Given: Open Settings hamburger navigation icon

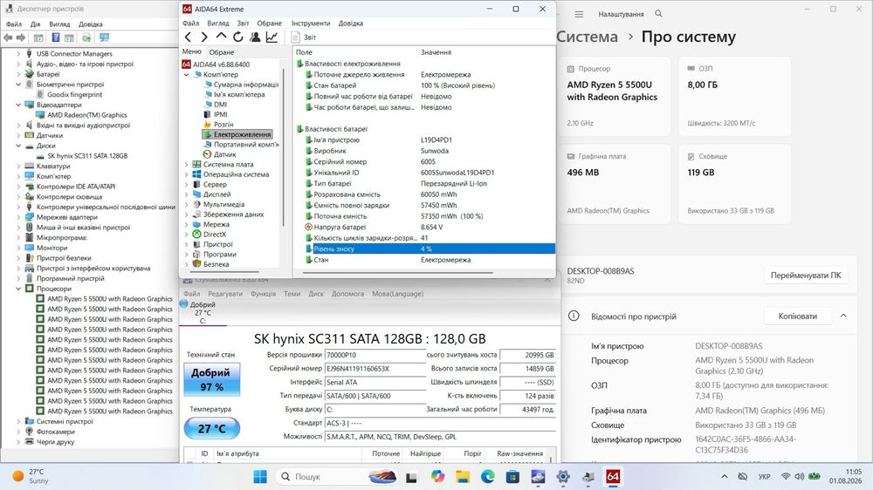Looking at the screenshot, I should point(579,14).
